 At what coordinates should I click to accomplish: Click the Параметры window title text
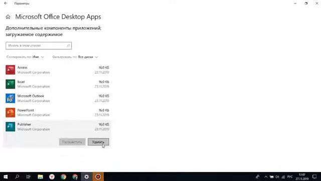[x=22, y=4]
